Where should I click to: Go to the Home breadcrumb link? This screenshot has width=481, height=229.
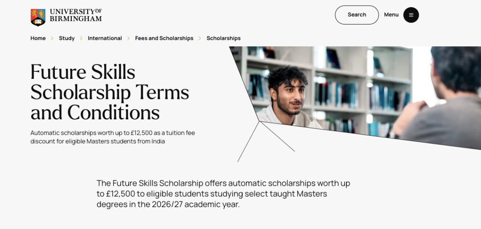pyautogui.click(x=38, y=38)
